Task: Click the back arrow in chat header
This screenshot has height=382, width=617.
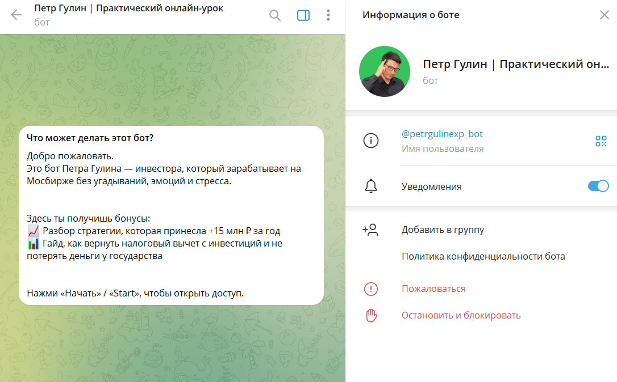Action: (16, 15)
